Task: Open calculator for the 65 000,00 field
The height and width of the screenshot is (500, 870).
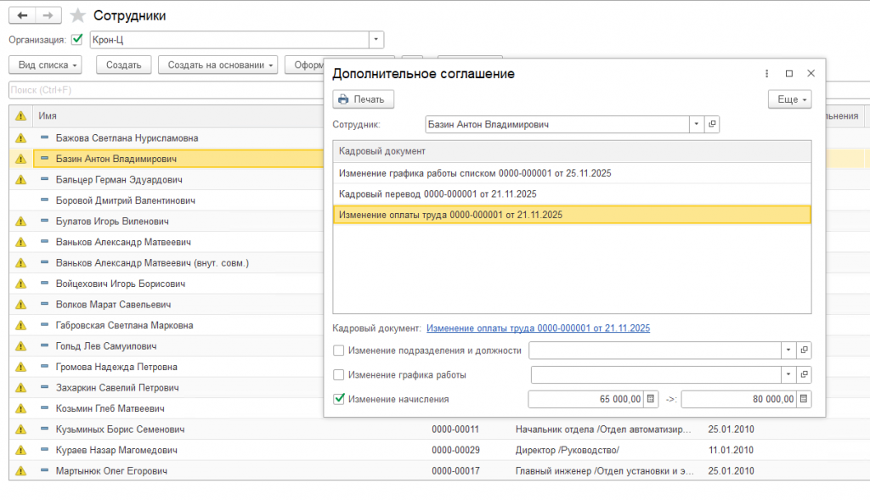Action: (x=652, y=399)
